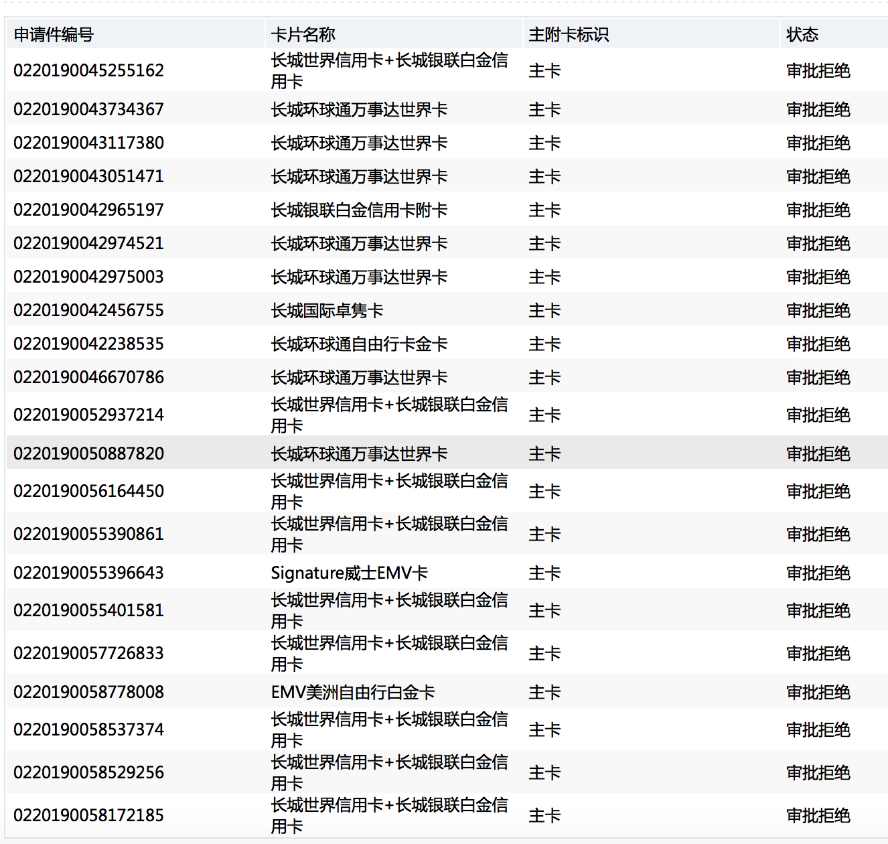Click 审批拒绝 status for application 0220190042456755
The width and height of the screenshot is (888, 844).
tap(818, 310)
